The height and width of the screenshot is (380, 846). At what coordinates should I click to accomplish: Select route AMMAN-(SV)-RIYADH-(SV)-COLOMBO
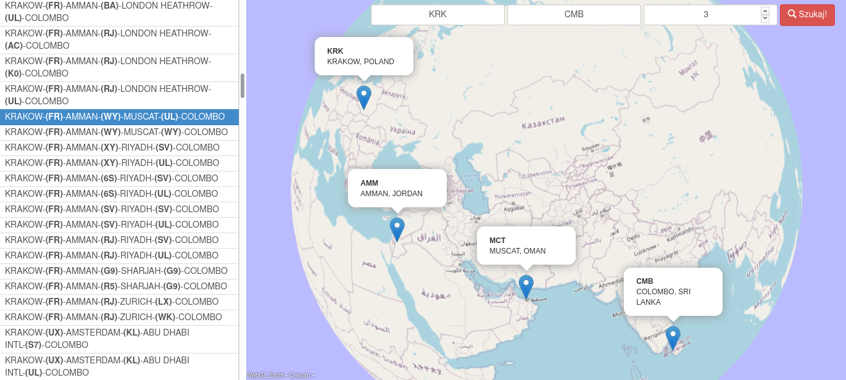point(119,210)
